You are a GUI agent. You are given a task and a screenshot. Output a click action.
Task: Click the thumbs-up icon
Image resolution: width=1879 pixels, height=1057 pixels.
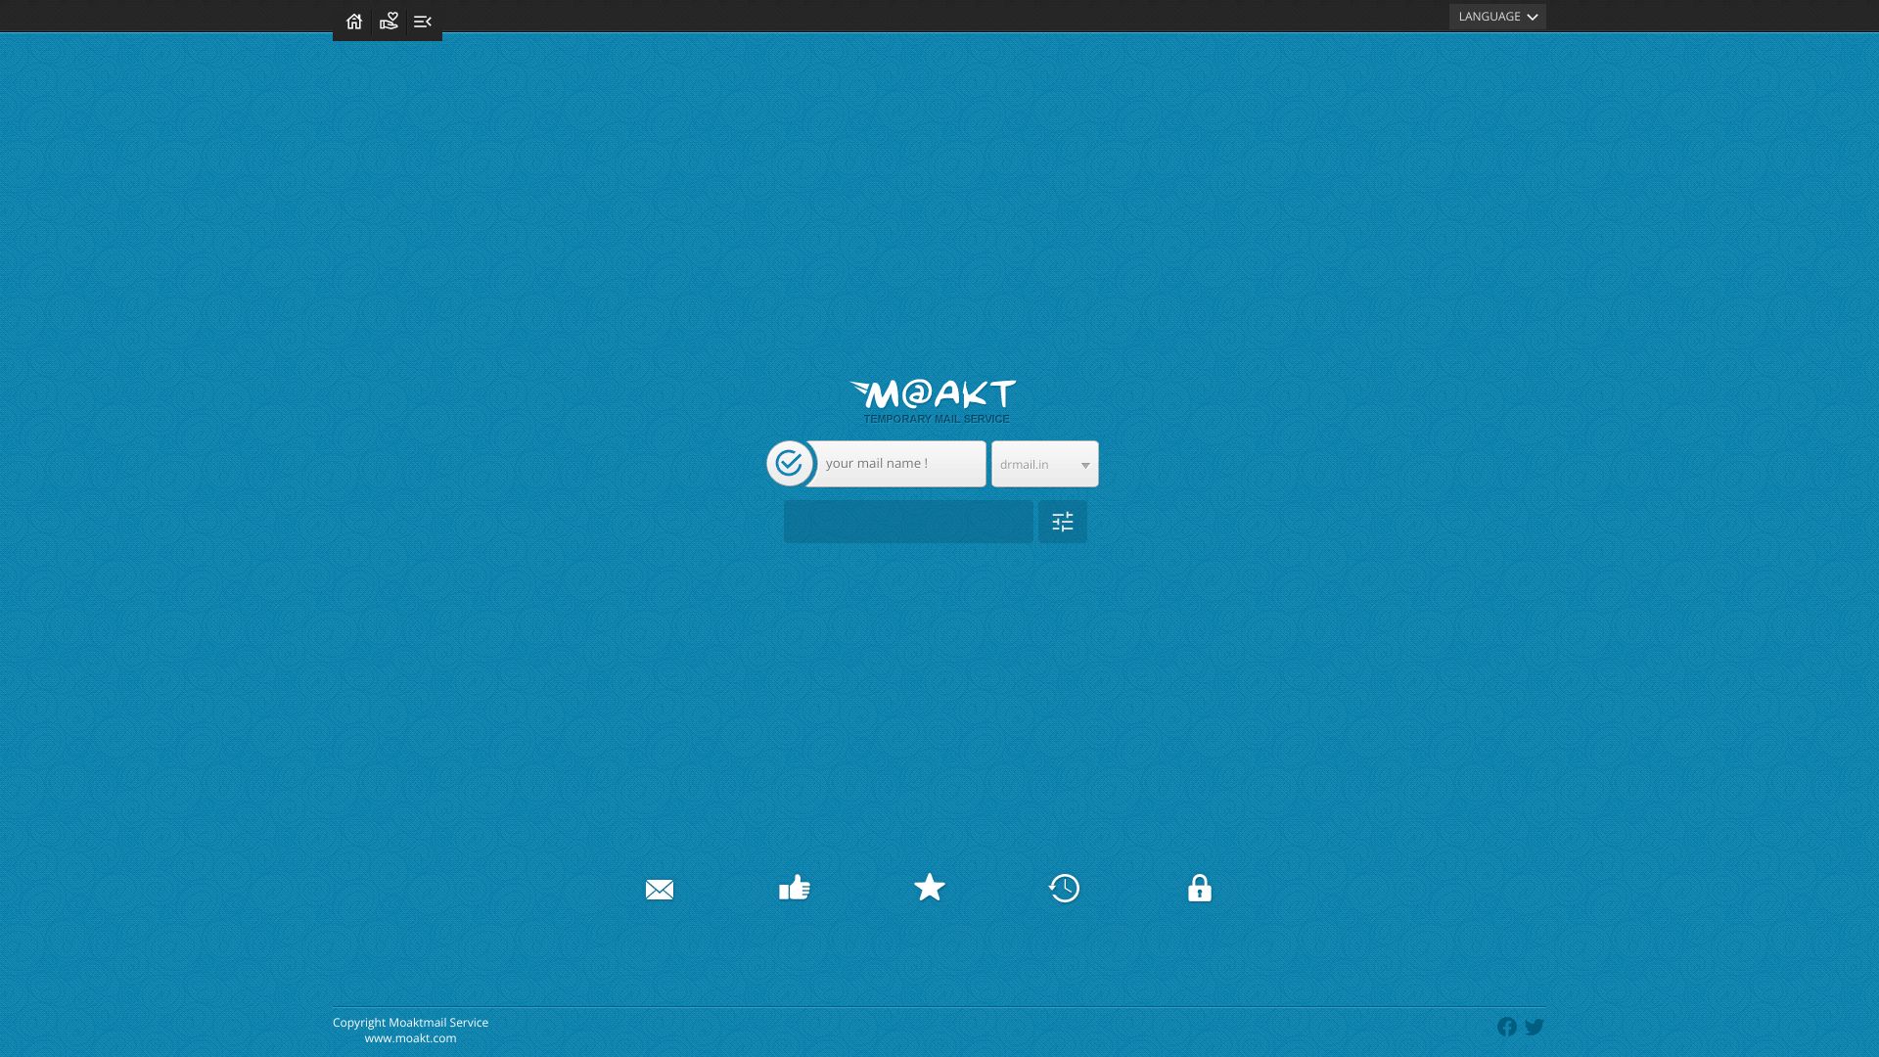[x=795, y=888]
